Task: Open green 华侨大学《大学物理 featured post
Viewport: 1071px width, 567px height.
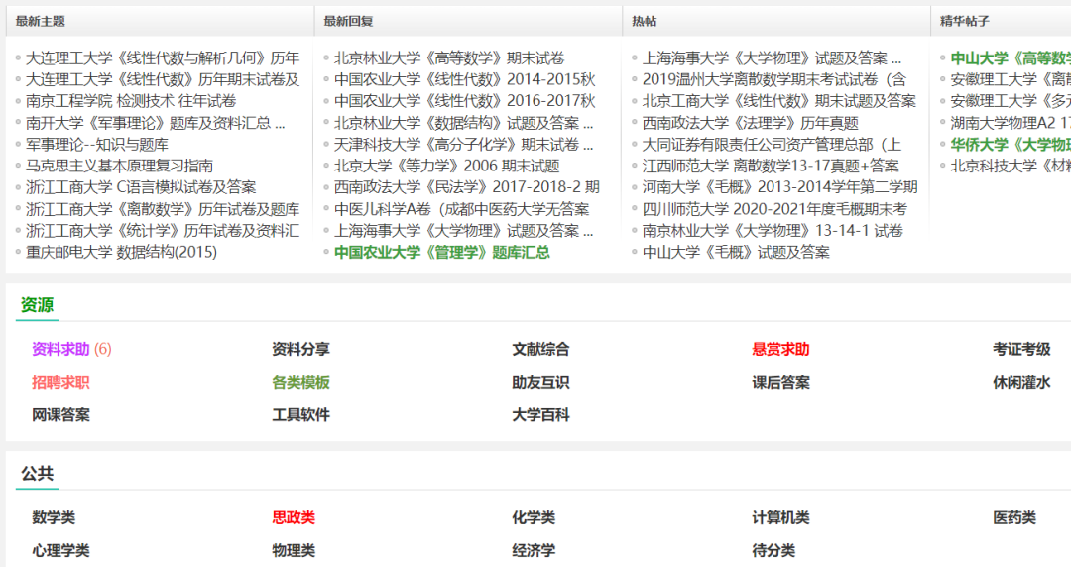Action: tap(1011, 144)
